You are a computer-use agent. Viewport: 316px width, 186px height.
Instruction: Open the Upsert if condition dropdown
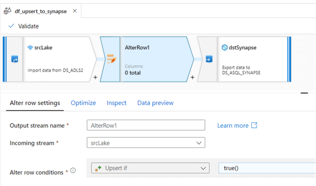click(150, 168)
